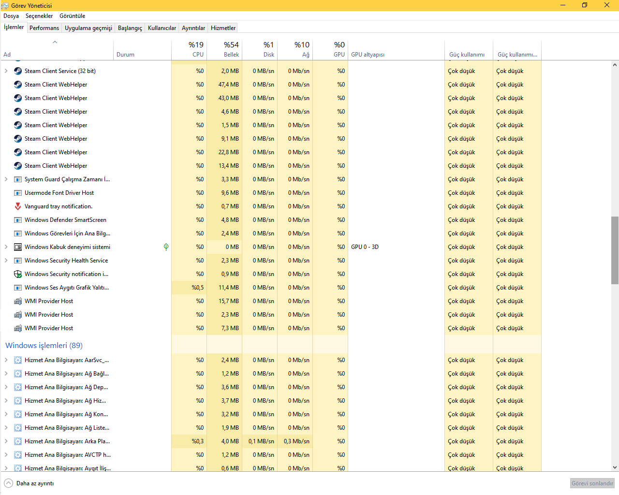Screen dimensions: 619x495
Task: Click the gear icon of Hizmet AVCTP
Action: 18,455
